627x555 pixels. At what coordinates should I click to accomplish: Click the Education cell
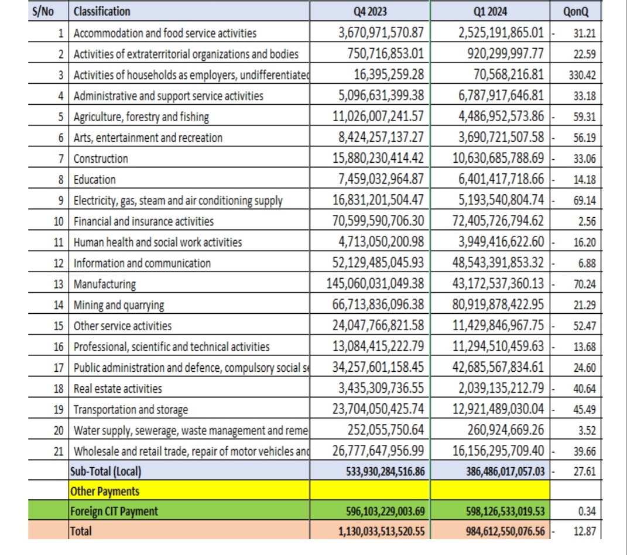click(94, 179)
